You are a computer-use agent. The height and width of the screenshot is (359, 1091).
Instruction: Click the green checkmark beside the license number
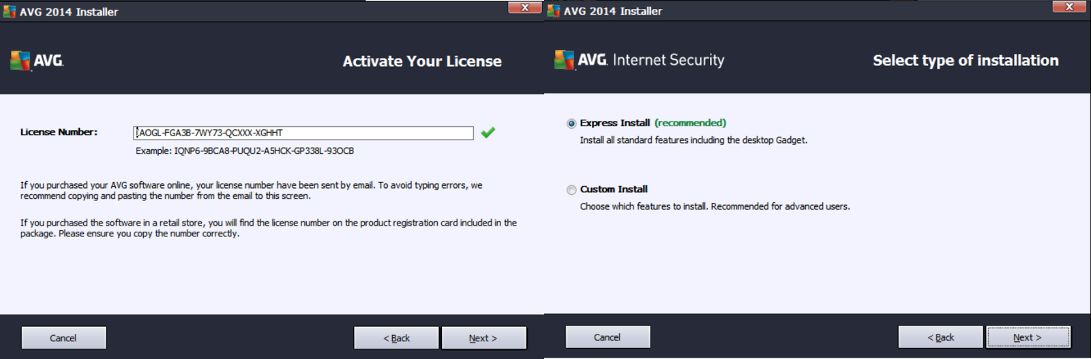(x=488, y=133)
